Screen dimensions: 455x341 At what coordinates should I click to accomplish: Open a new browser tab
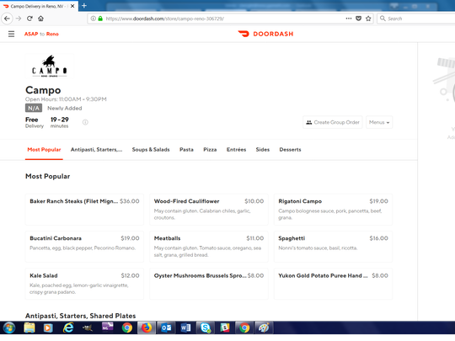tap(84, 6)
